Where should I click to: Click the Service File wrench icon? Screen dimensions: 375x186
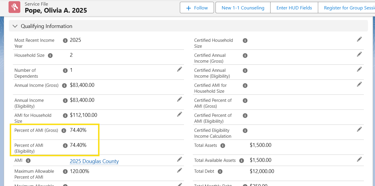pos(14,7)
